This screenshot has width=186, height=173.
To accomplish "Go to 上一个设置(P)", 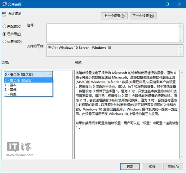I will point(114,16).
